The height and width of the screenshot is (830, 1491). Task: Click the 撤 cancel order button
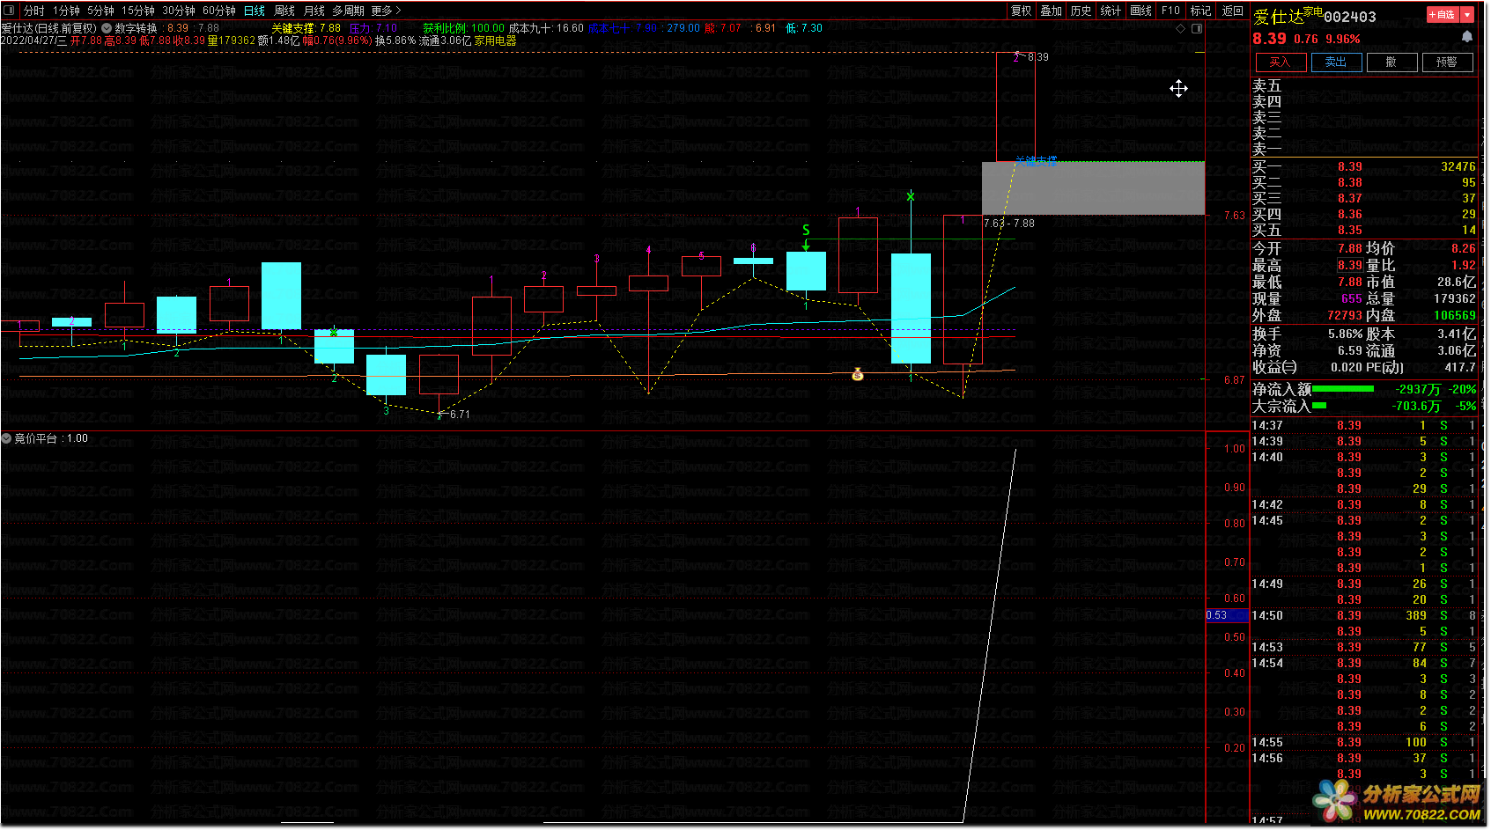1391,62
